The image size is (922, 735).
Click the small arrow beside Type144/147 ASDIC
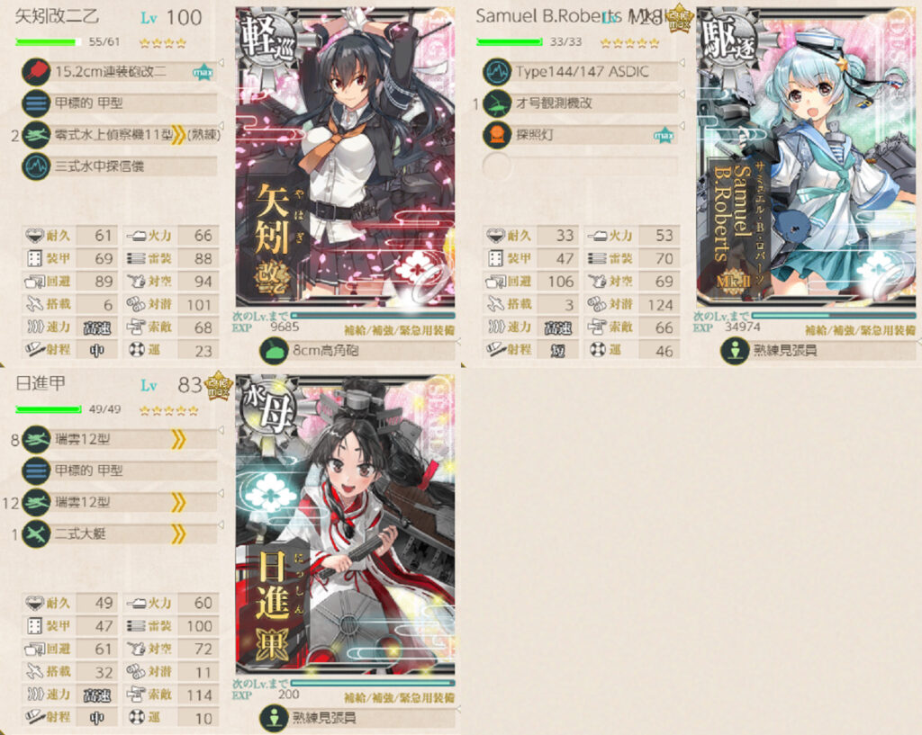[682, 62]
